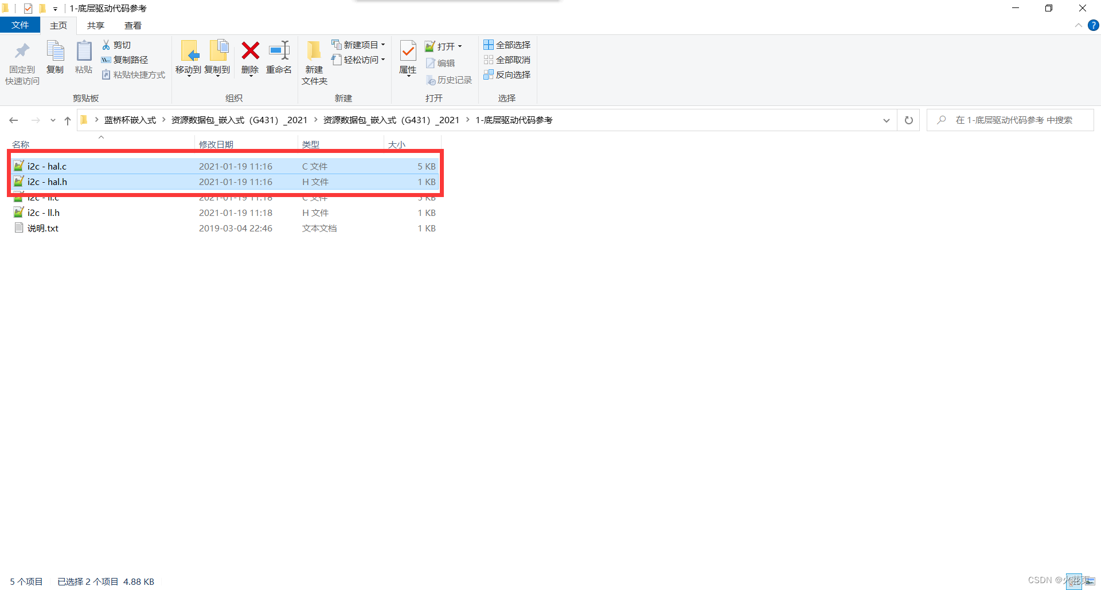Cut selected files with scissors icon

(x=116, y=45)
